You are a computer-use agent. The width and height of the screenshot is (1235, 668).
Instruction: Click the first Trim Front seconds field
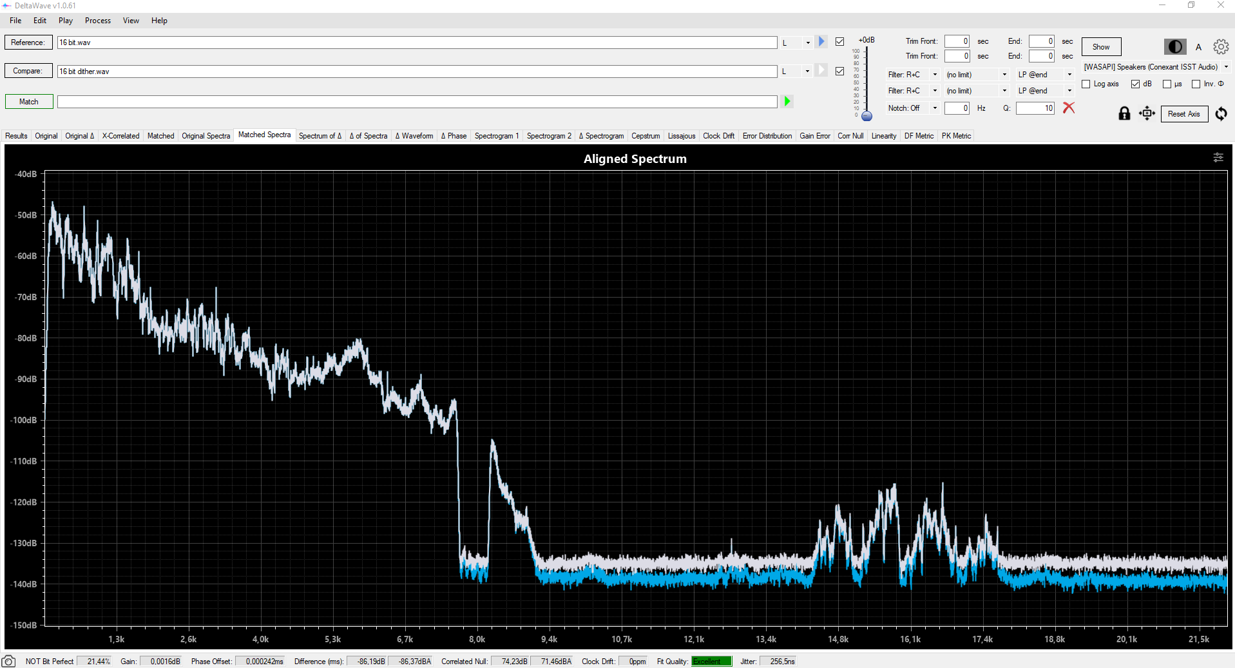tap(957, 41)
